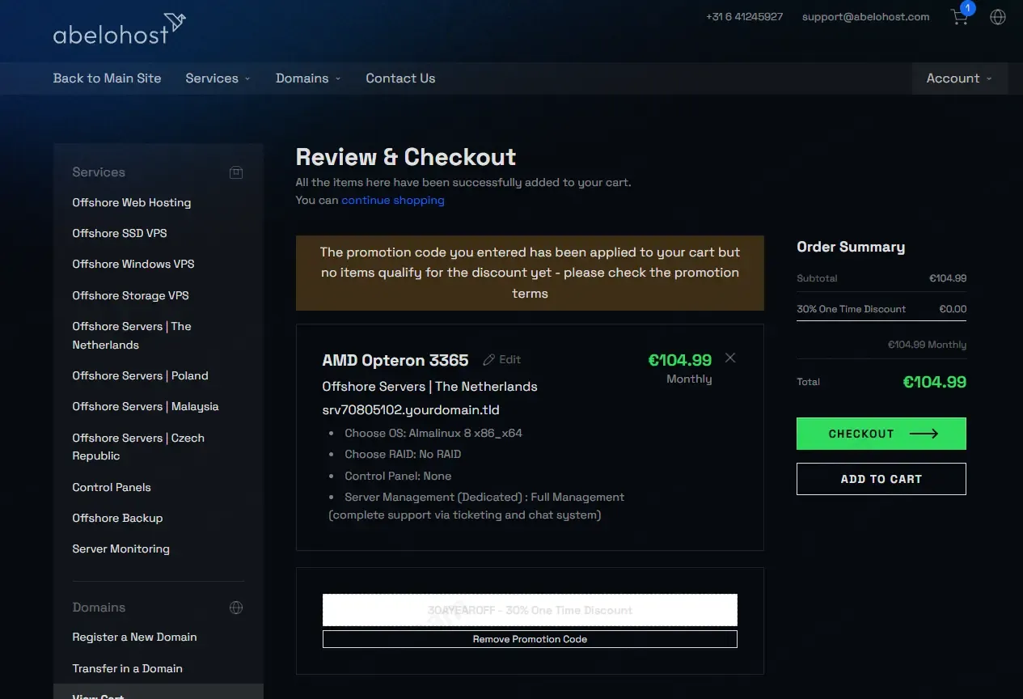Click the Domains sidebar globe icon
Image resolution: width=1023 pixels, height=699 pixels.
pos(236,608)
